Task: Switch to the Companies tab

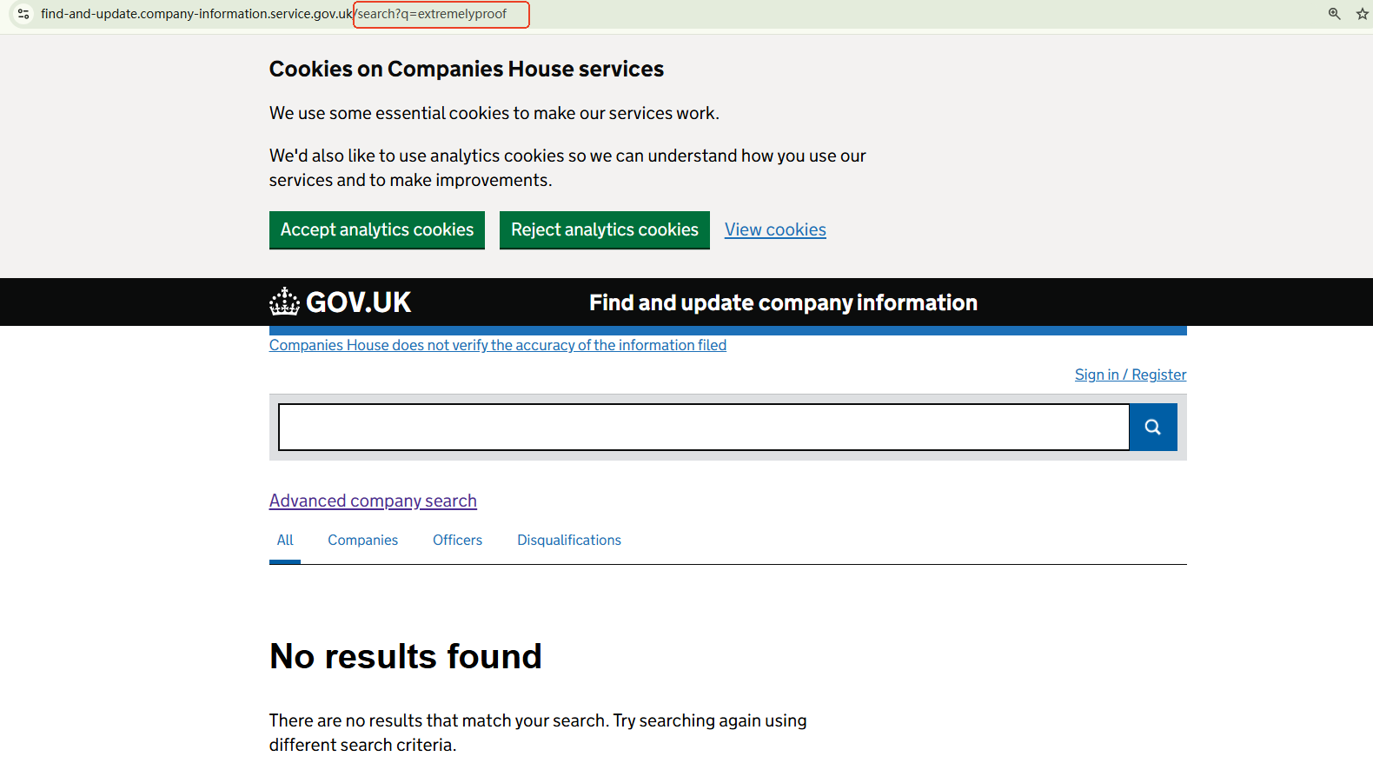Action: 362,541
